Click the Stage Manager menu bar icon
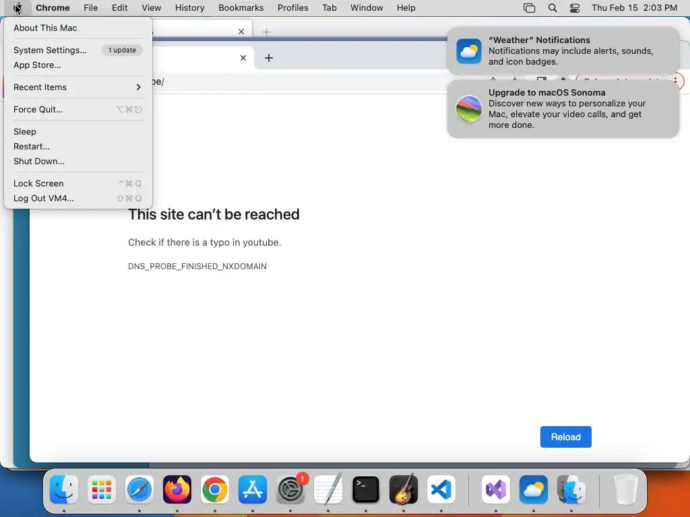Screen dimensions: 690x517 [x=530, y=8]
